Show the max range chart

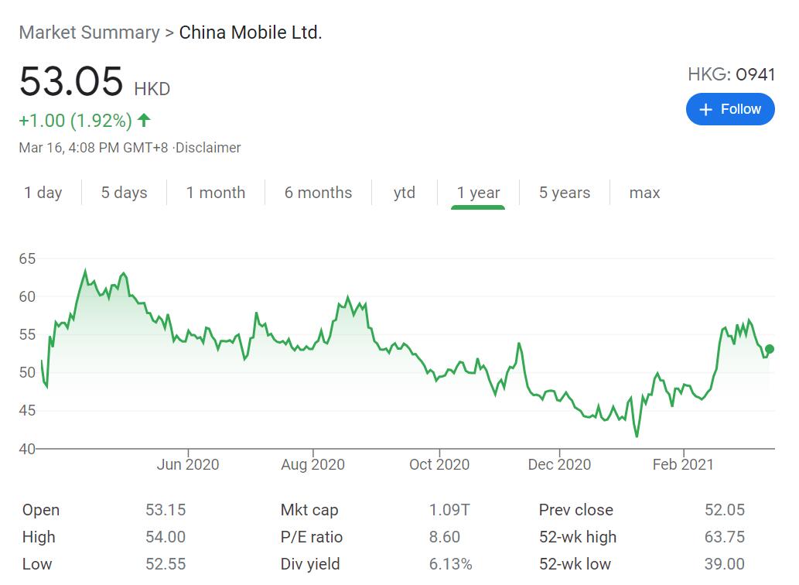644,193
